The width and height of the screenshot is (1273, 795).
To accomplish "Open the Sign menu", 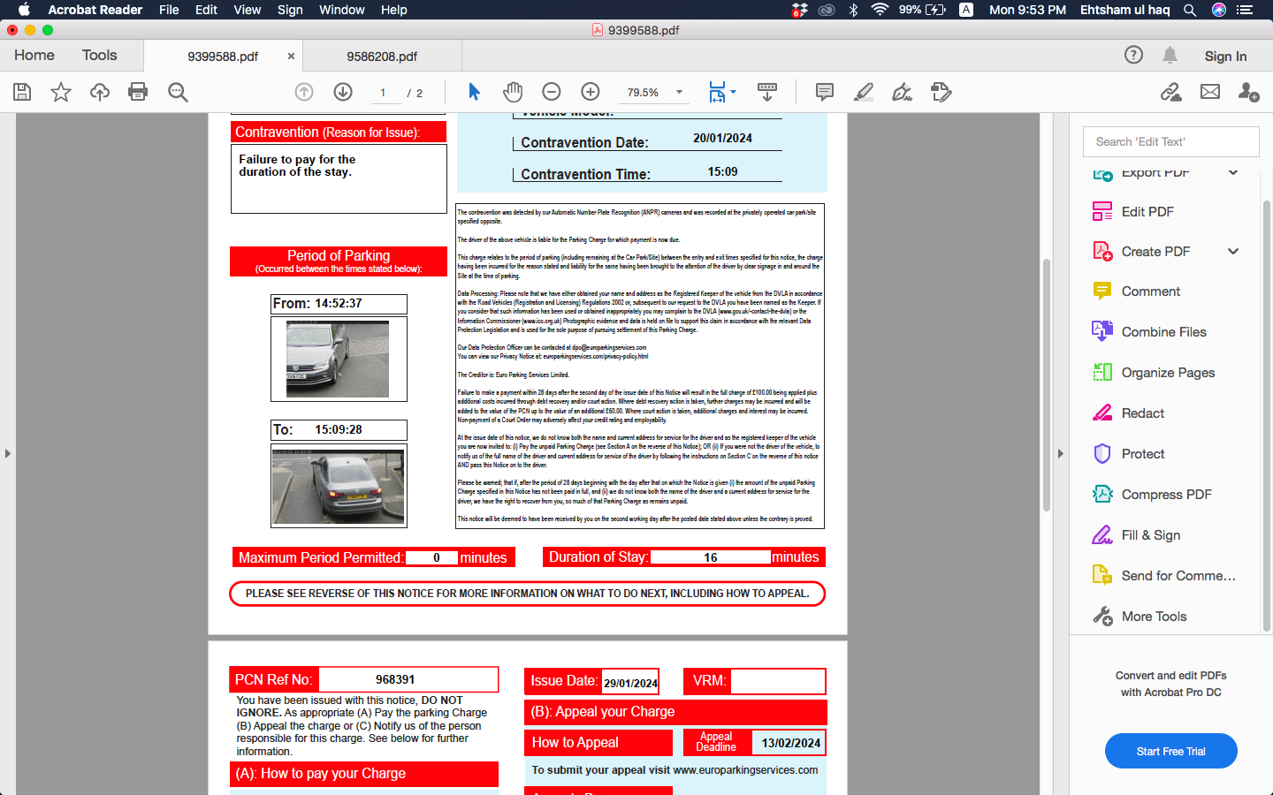I will (290, 10).
